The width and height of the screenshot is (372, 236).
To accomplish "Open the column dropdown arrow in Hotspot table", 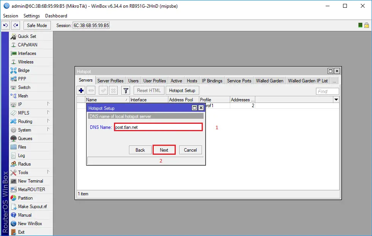I will click(x=336, y=99).
